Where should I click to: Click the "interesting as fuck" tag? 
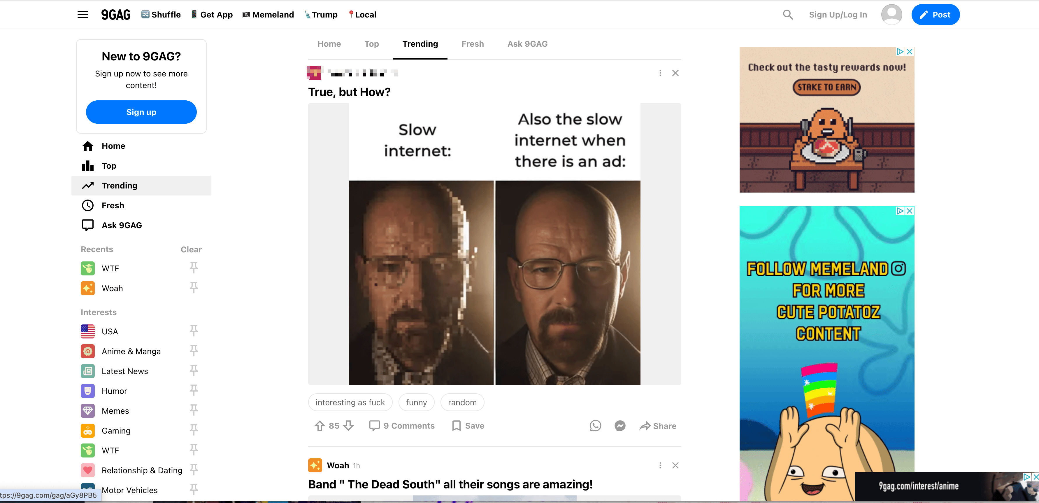pyautogui.click(x=350, y=402)
